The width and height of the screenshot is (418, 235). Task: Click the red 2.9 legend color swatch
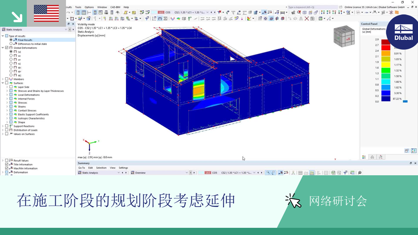coord(386,42)
